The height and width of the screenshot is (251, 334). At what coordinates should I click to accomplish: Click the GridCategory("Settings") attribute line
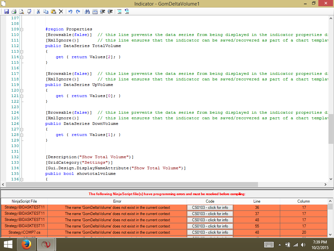tap(79, 162)
